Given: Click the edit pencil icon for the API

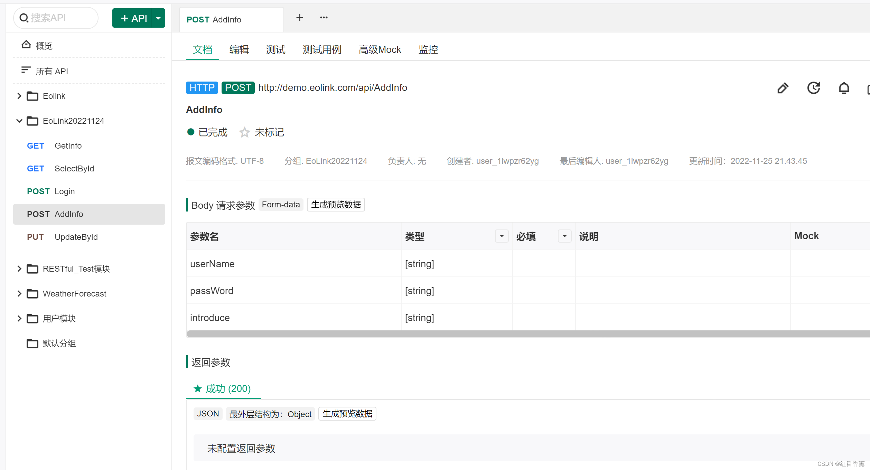Looking at the screenshot, I should coord(783,88).
